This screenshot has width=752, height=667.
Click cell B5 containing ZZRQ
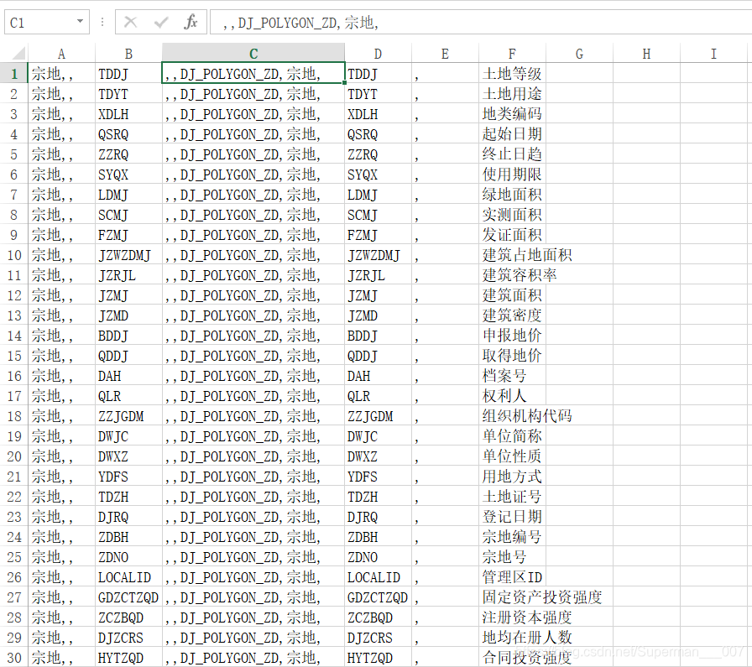pos(128,154)
